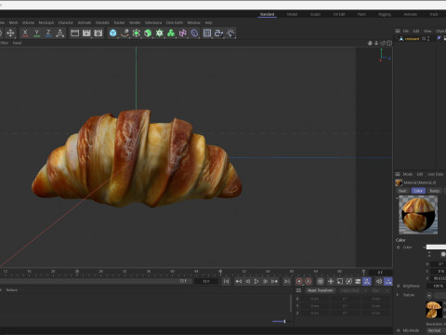Open the Edit Render Settings icon
This screenshot has height=335, width=446.
(98, 33)
